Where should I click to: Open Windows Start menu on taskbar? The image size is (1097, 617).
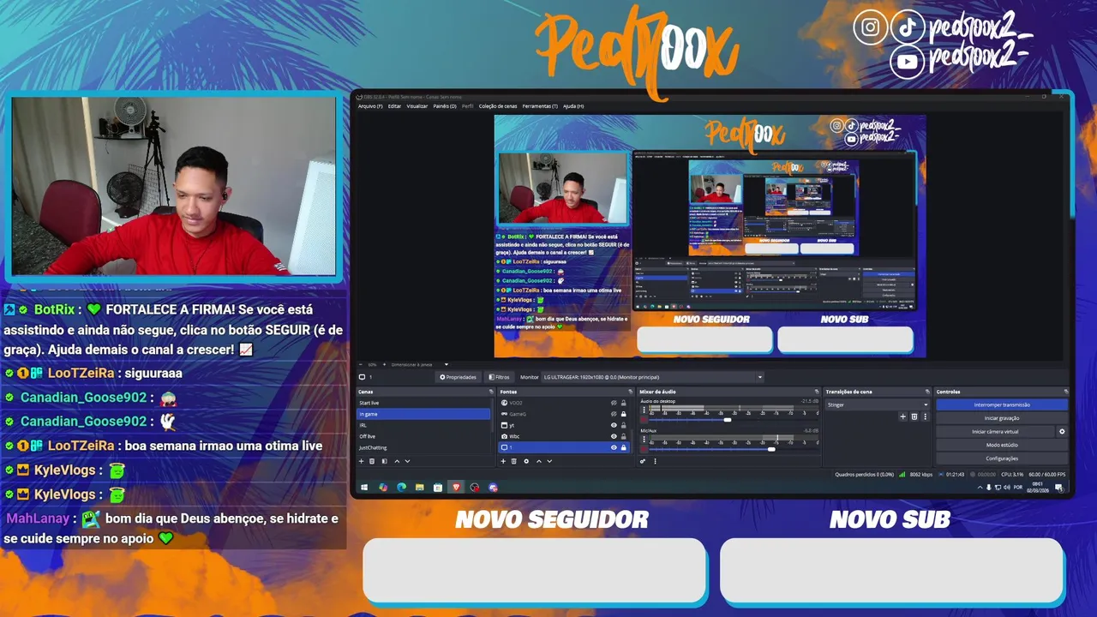pyautogui.click(x=364, y=488)
